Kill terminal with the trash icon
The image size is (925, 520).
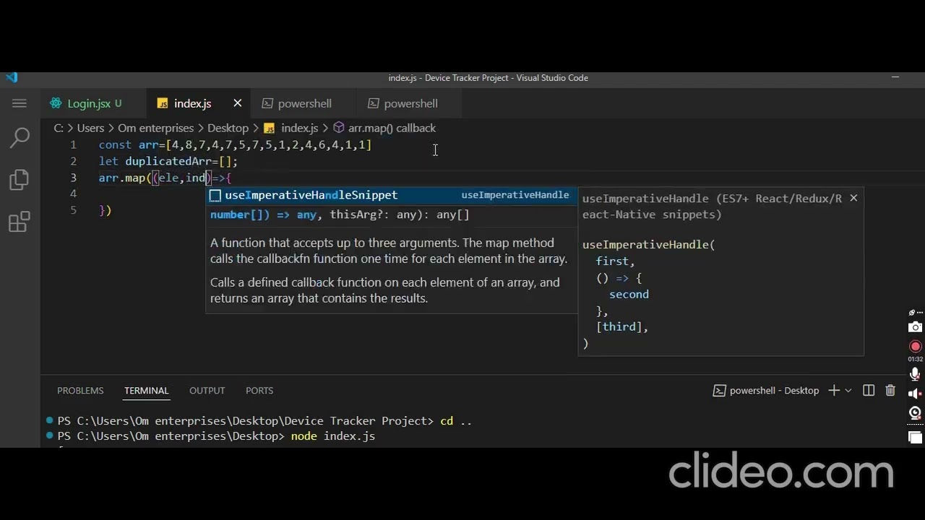890,390
